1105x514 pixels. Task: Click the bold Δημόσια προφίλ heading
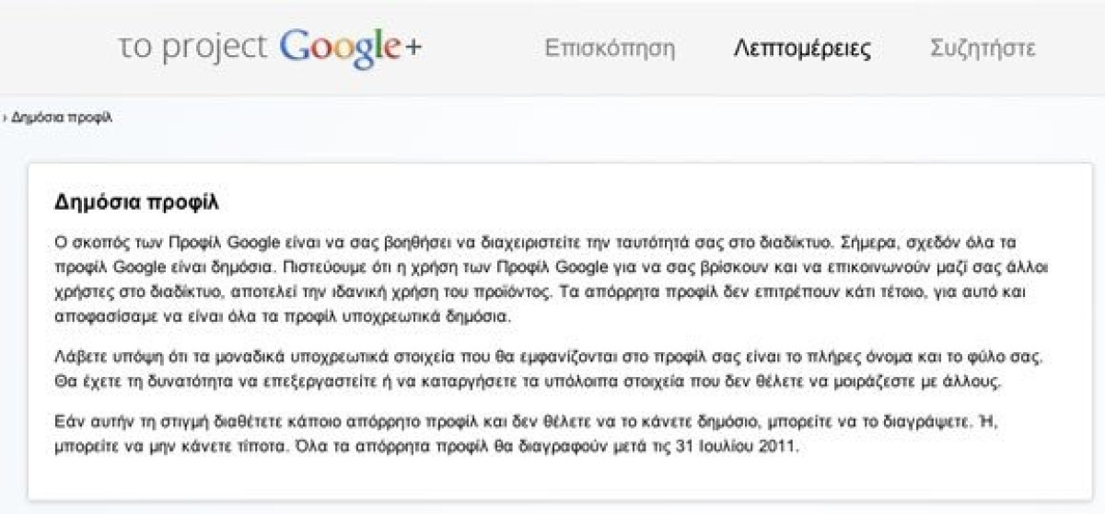point(136,201)
